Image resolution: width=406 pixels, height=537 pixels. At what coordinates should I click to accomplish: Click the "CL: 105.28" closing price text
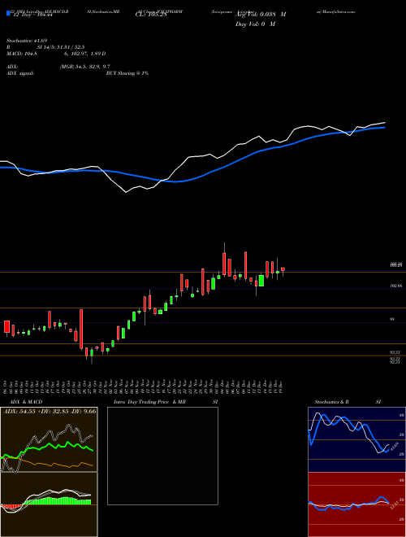point(150,15)
